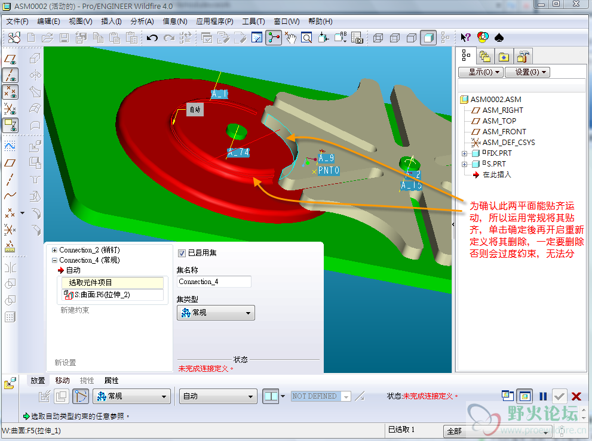Click the Connection_4 set name field
592x441 pixels.
coord(214,282)
